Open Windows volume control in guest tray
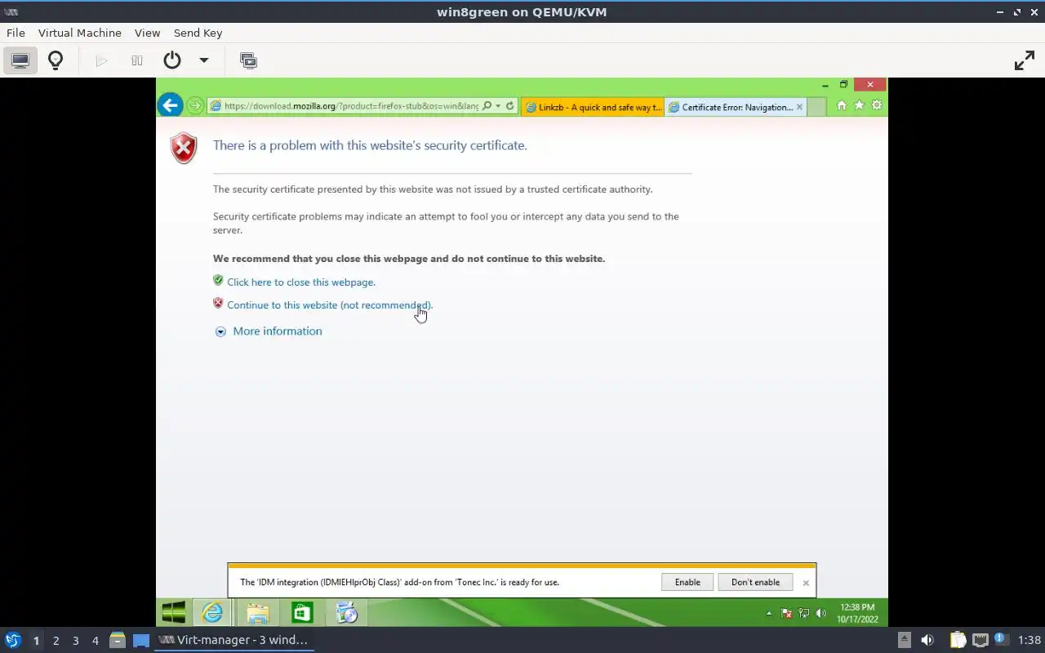Viewport: 1045px width, 653px height. [821, 613]
